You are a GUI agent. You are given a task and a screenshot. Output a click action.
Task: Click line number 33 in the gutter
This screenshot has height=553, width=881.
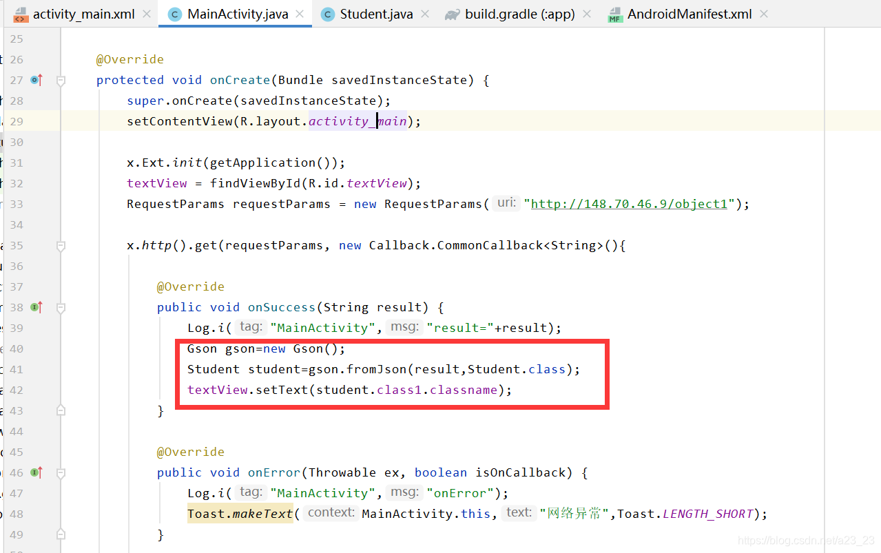pyautogui.click(x=17, y=204)
